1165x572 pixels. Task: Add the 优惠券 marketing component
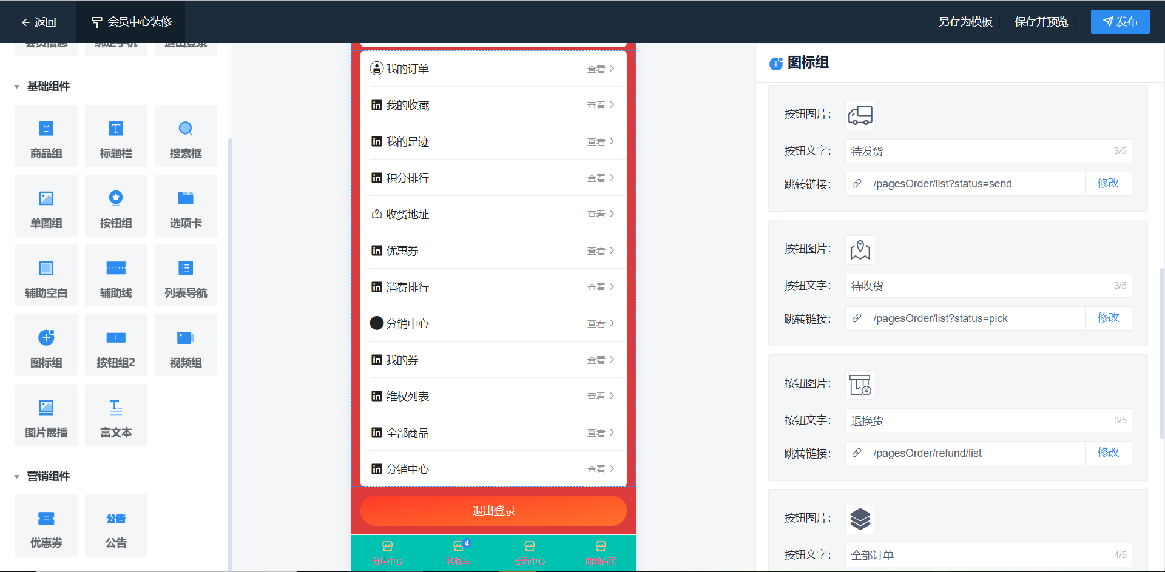[46, 525]
